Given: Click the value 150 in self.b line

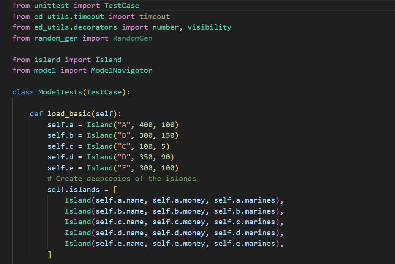Looking at the screenshot, I should (168, 135).
